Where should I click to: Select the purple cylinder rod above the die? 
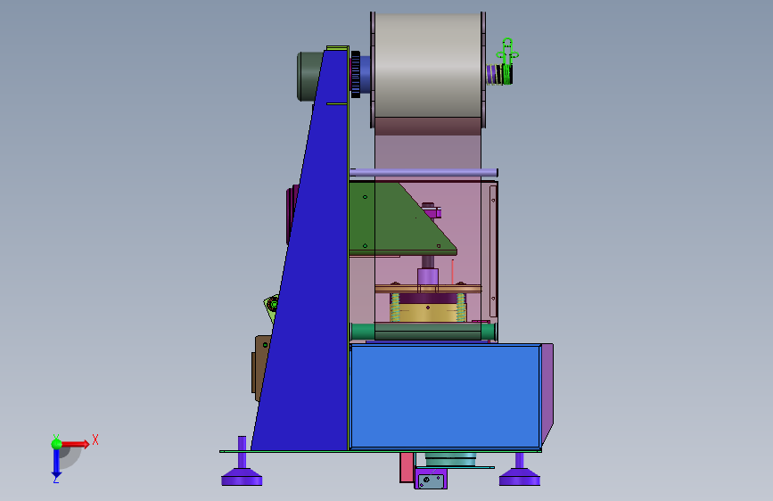pyautogui.click(x=428, y=276)
